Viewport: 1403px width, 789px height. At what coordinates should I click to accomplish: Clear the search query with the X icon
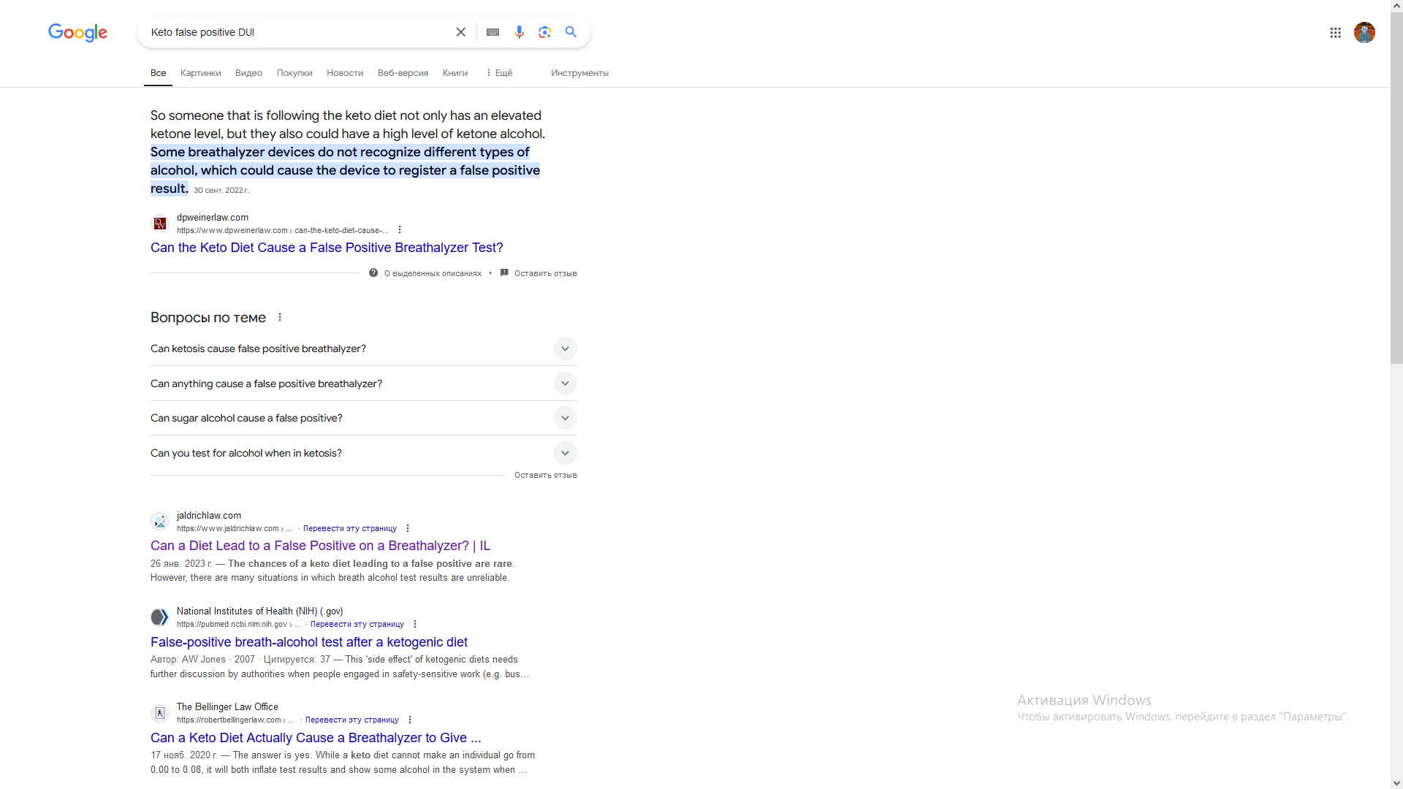click(x=461, y=32)
